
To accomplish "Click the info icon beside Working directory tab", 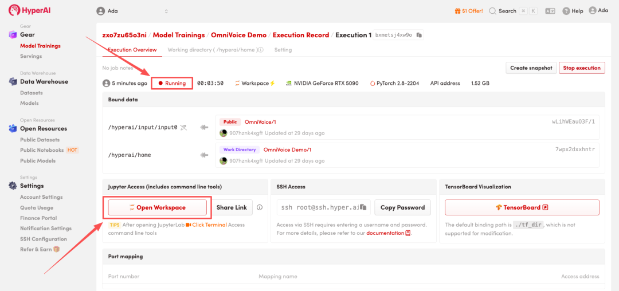I will [x=261, y=50].
